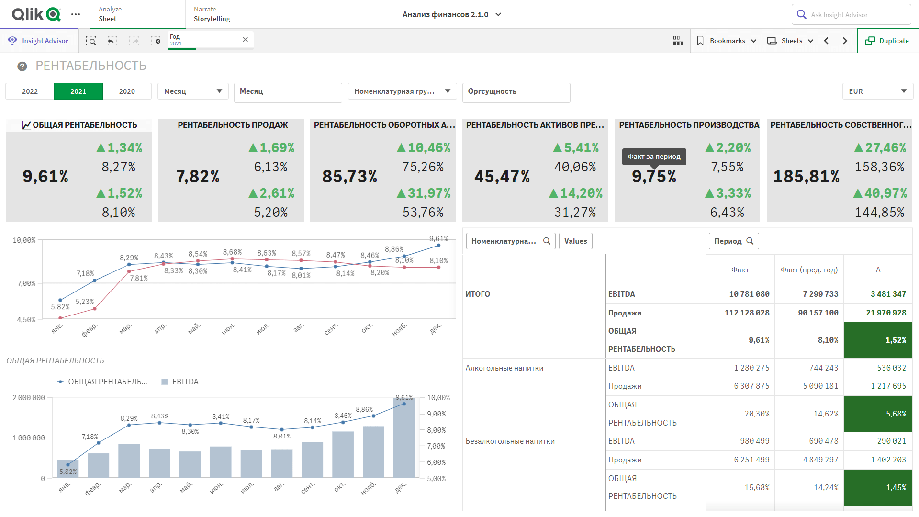Select year 2021 toggle button
This screenshot has height=517, width=919.
tap(78, 91)
